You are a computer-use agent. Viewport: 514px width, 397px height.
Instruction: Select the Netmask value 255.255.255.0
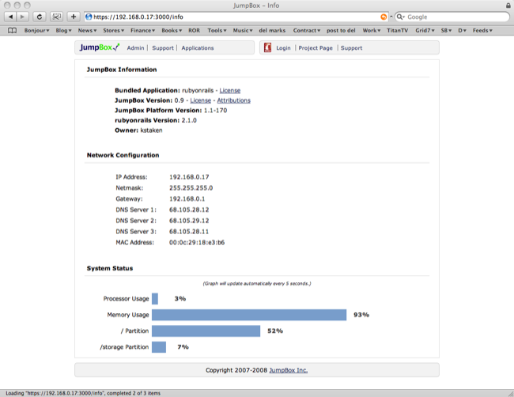click(191, 188)
